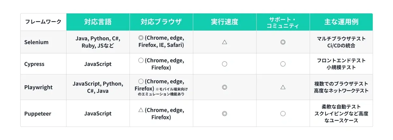The height and width of the screenshot is (140, 393).
Task: Click the フレームワーク header cell
Action: pos(44,22)
